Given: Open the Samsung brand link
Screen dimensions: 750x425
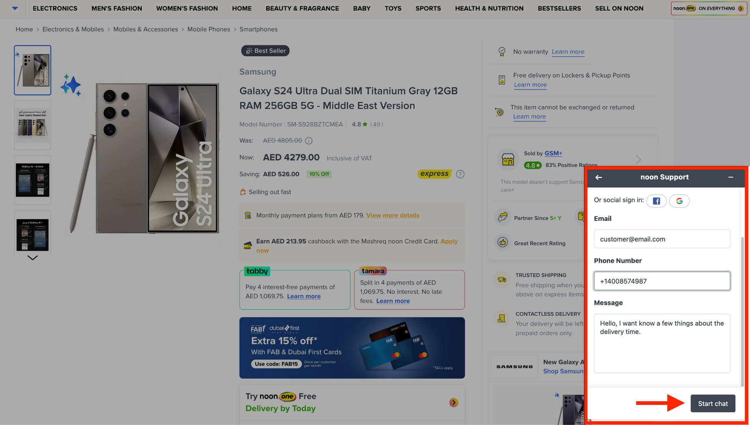Looking at the screenshot, I should [258, 72].
